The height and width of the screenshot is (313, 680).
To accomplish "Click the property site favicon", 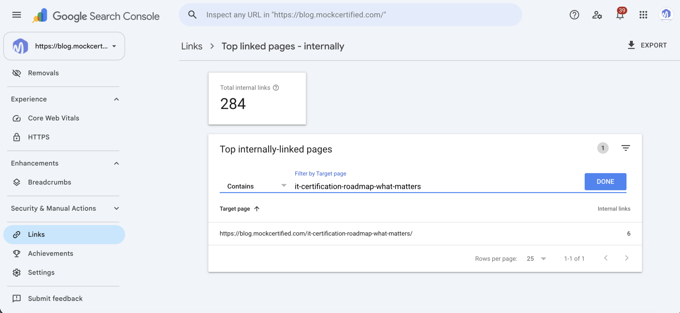I will coord(20,46).
